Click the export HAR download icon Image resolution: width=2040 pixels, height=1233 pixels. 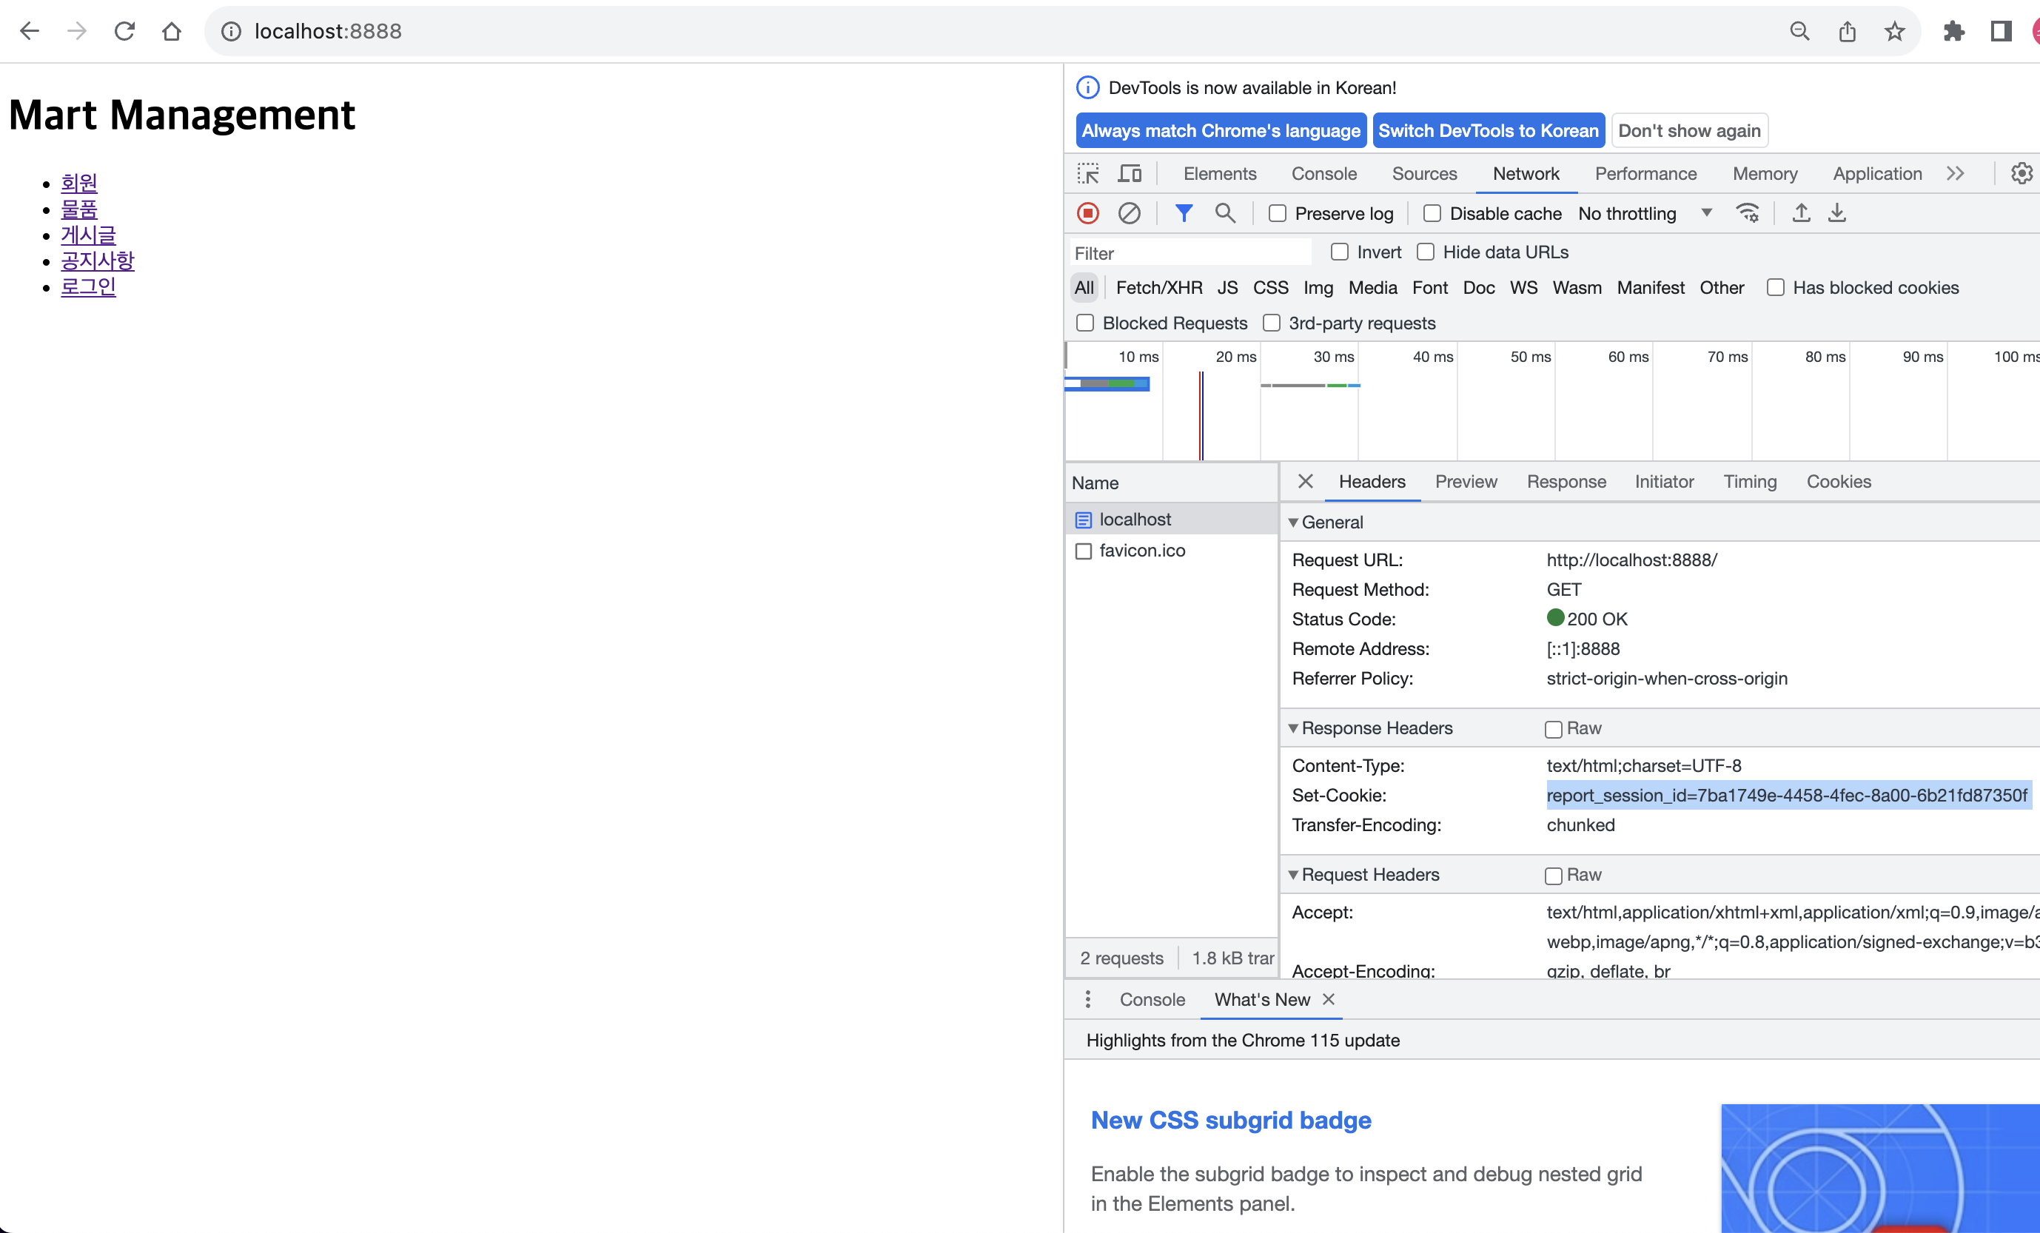[x=1837, y=214]
